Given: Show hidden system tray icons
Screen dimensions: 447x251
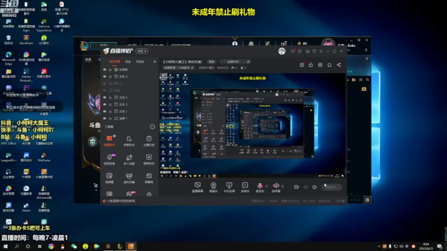Looking at the screenshot, I should point(379,247).
